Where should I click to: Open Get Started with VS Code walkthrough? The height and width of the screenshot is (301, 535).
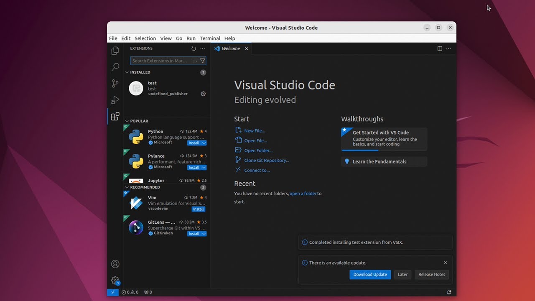click(x=384, y=139)
